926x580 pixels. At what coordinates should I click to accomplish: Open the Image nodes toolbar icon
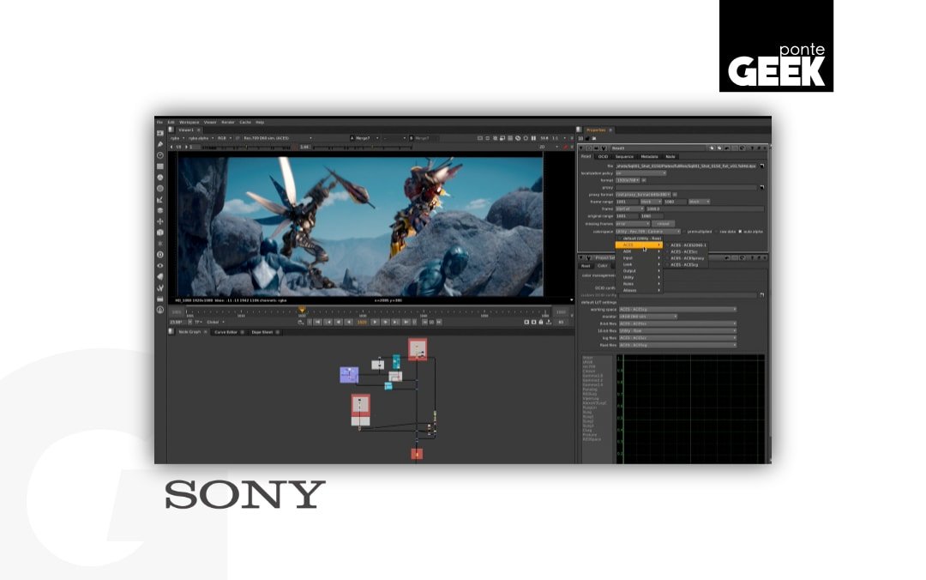coord(160,134)
